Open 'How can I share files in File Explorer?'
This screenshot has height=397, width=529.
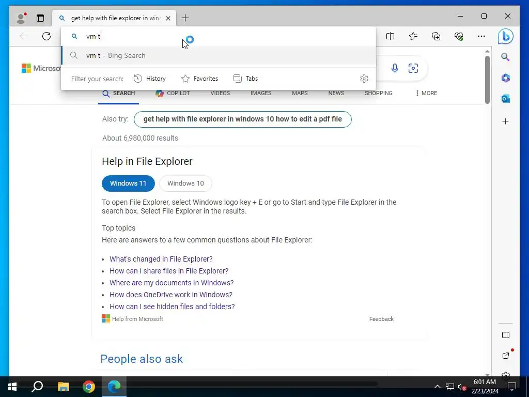[169, 271]
